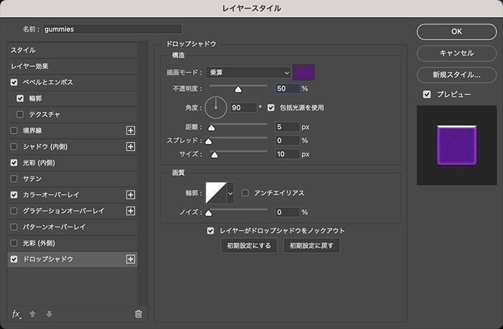Viewport: 503px width, 329px height.
Task: Add another ドロップシャドウ with plus icon
Action: point(131,259)
